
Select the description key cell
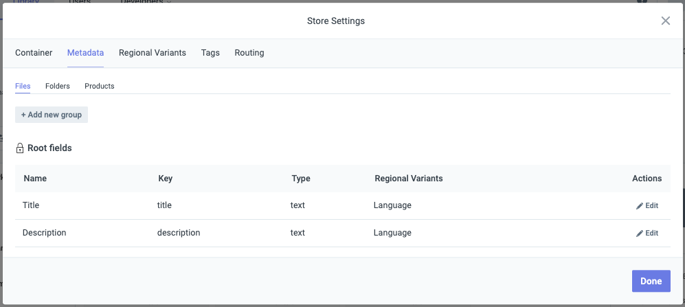[x=178, y=233]
